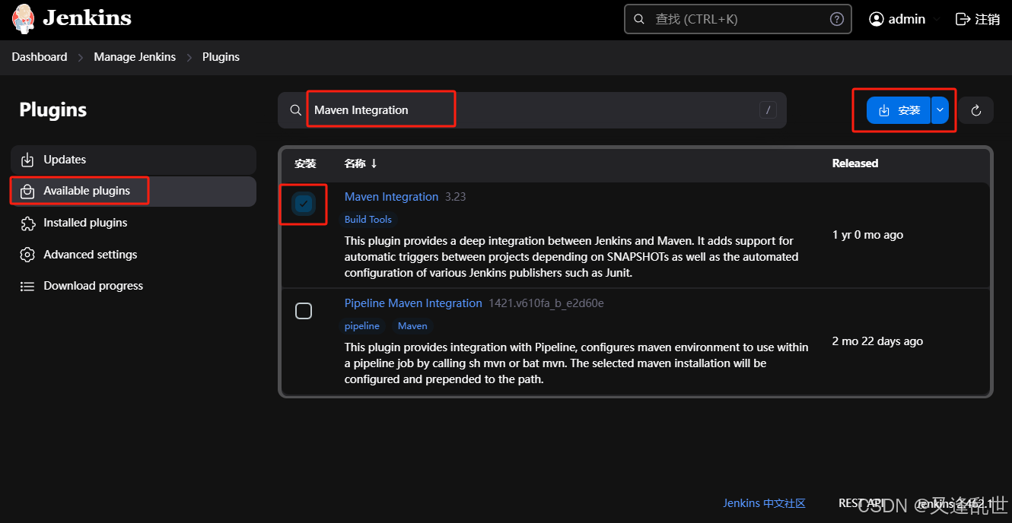This screenshot has height=523, width=1012.
Task: Expand the chevron after Dashboard breadcrumb
Action: click(81, 57)
